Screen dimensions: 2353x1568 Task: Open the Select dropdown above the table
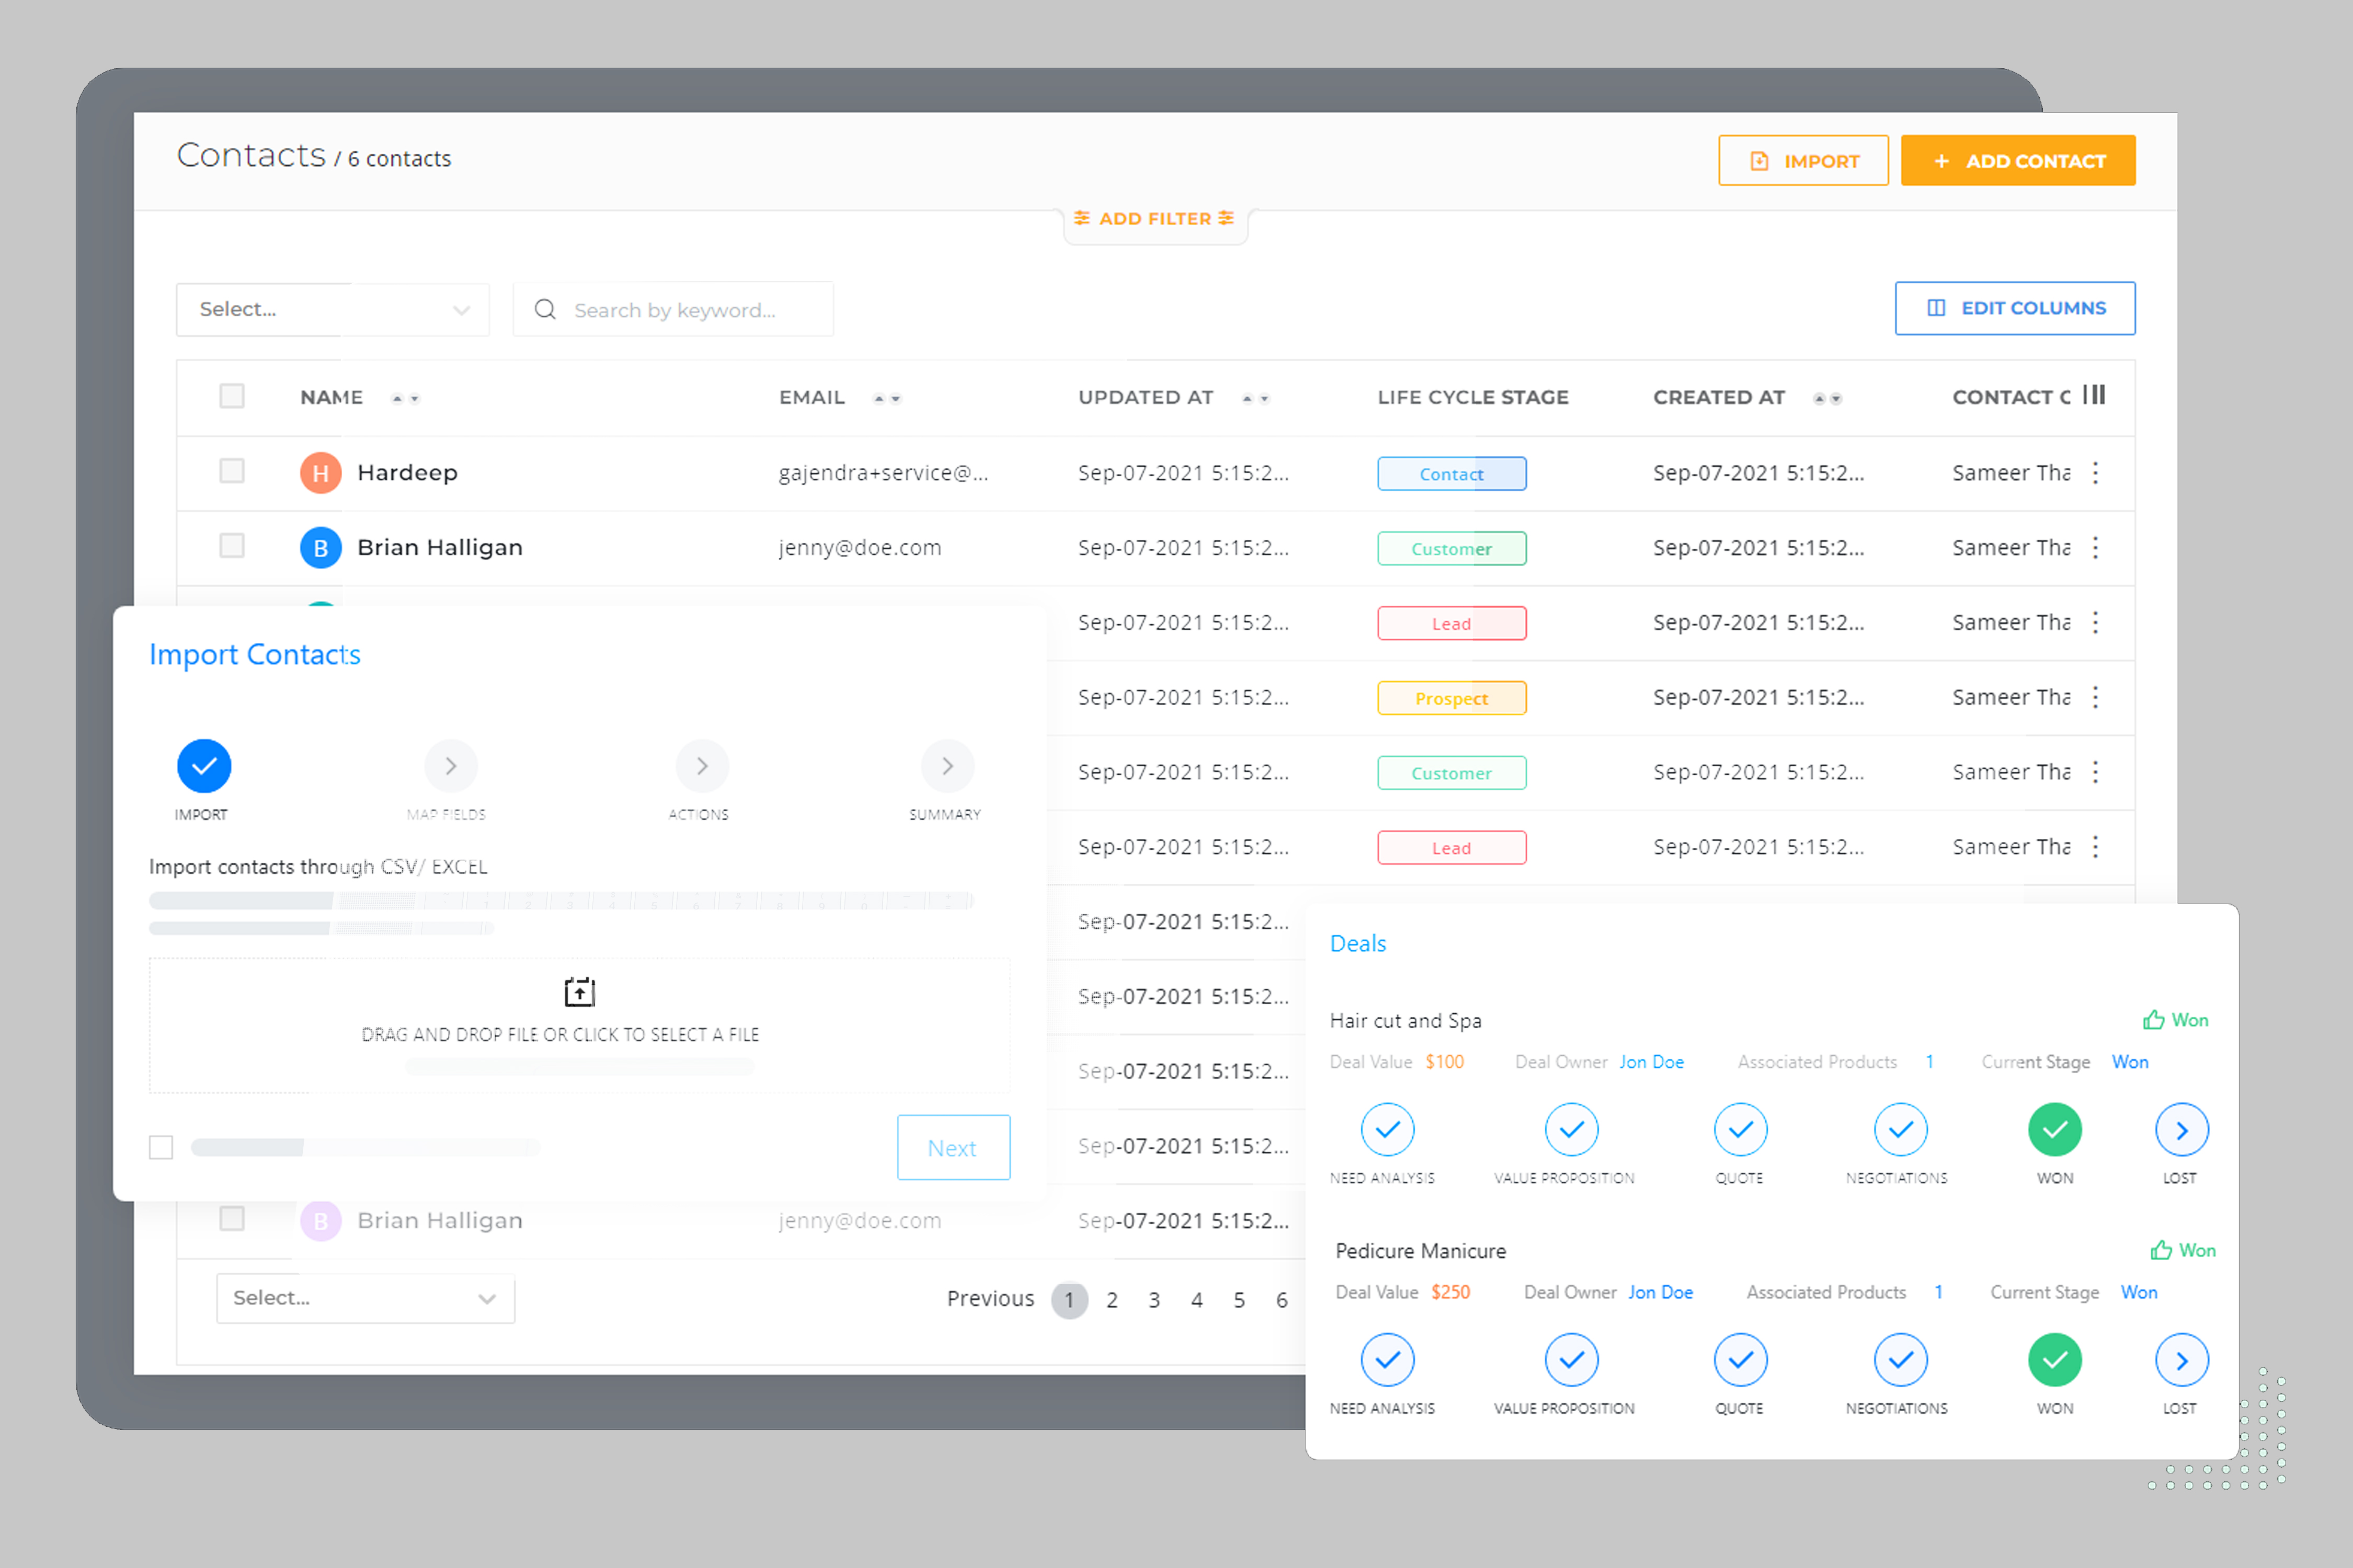pyautogui.click(x=333, y=310)
